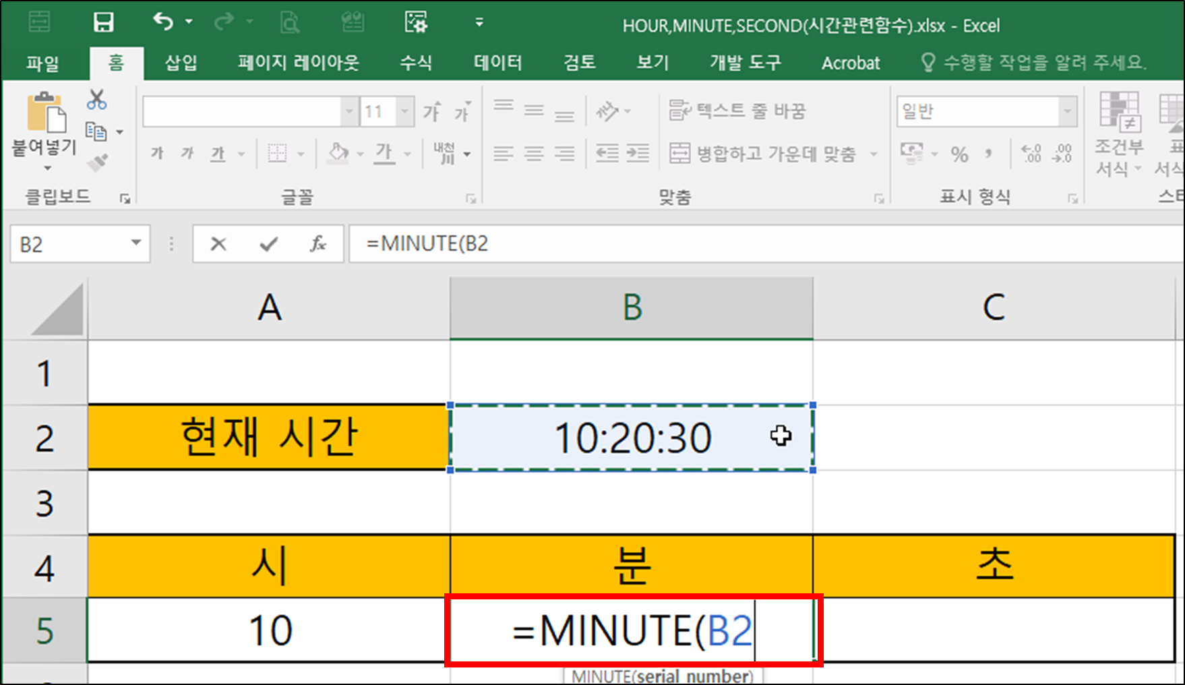The width and height of the screenshot is (1185, 685).
Task: Click column C header
Action: (x=994, y=307)
